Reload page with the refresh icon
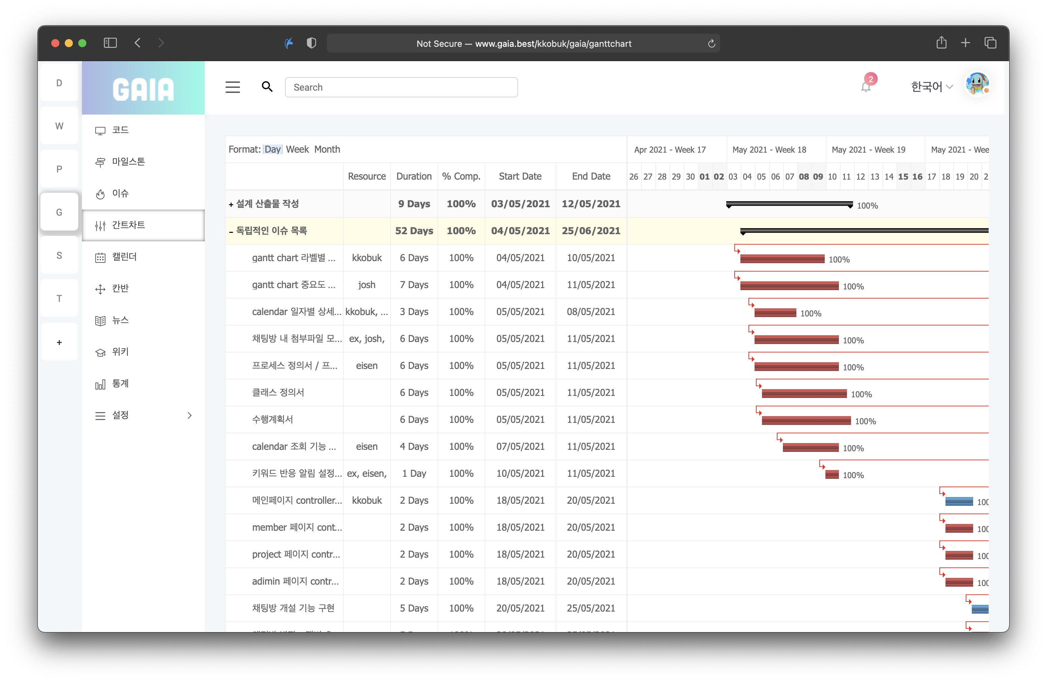The image size is (1047, 682). (711, 43)
